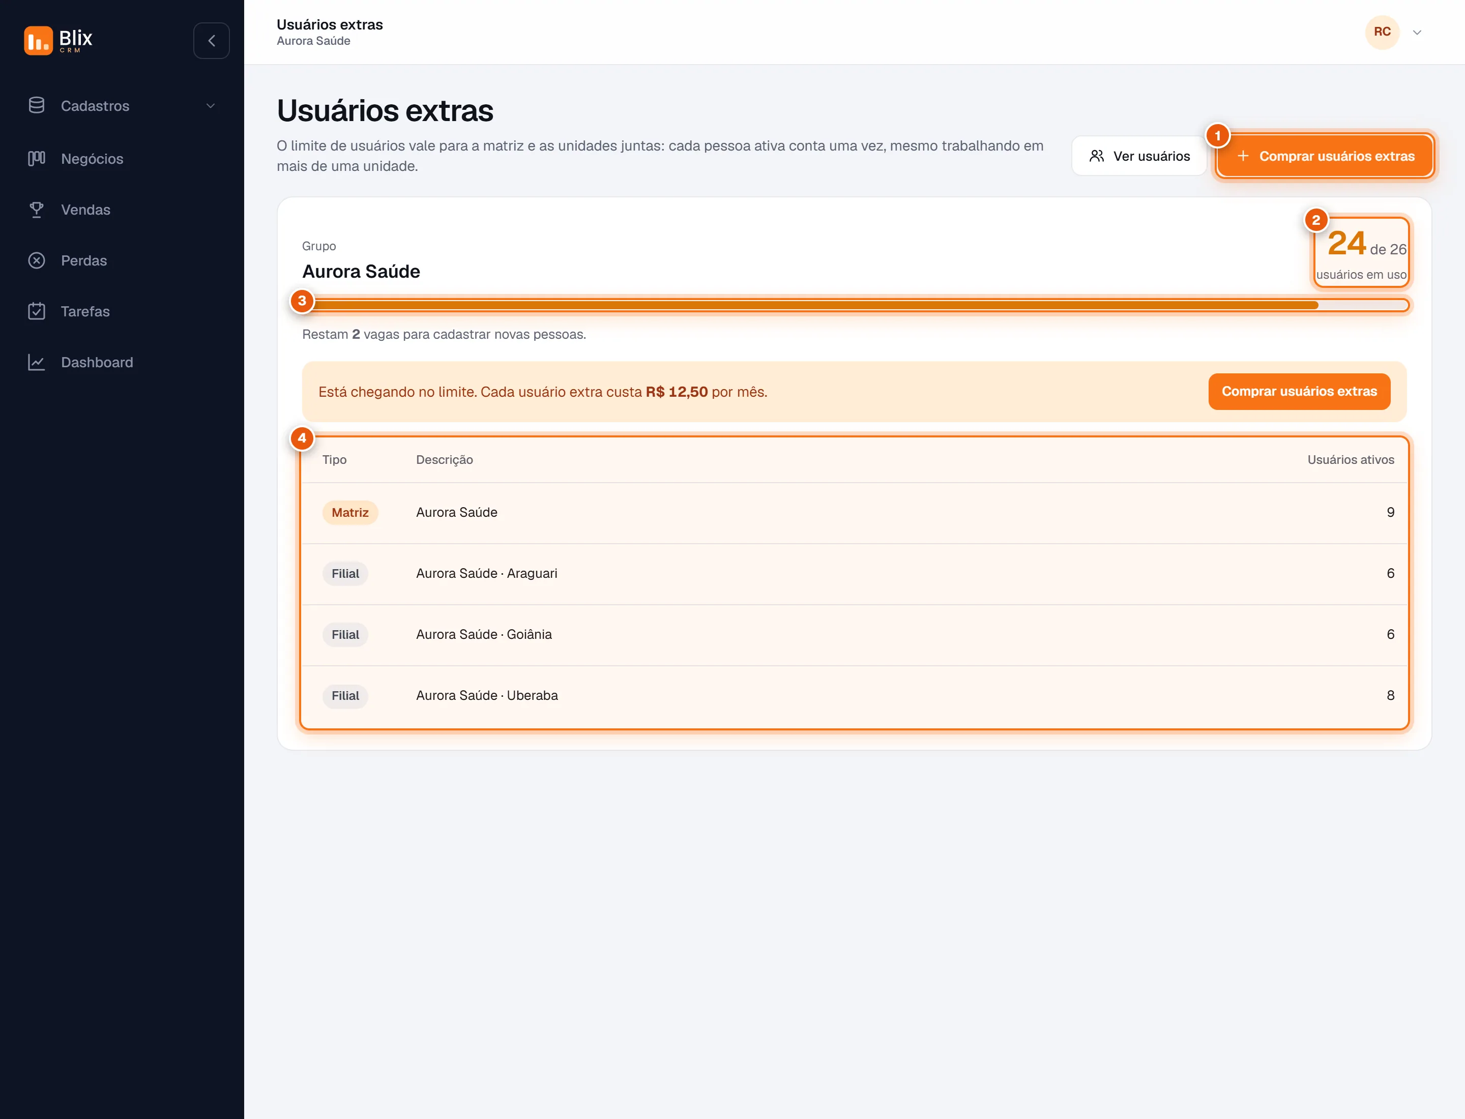Select the Aurora Saúde · Goiânia row
Viewport: 1465px width, 1119px height.
[x=855, y=635]
